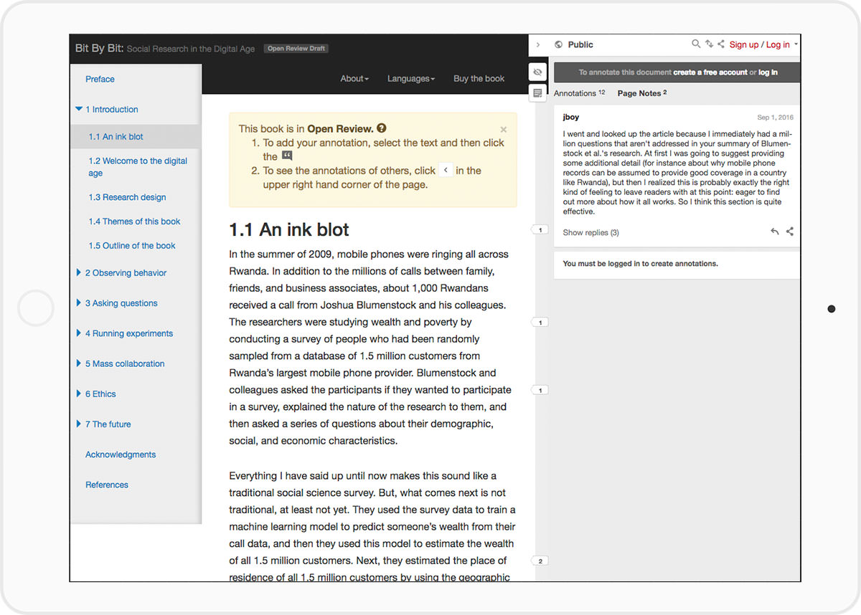The image size is (861, 615).
Task: Toggle highlight visibility with the eye icon
Action: tap(537, 72)
